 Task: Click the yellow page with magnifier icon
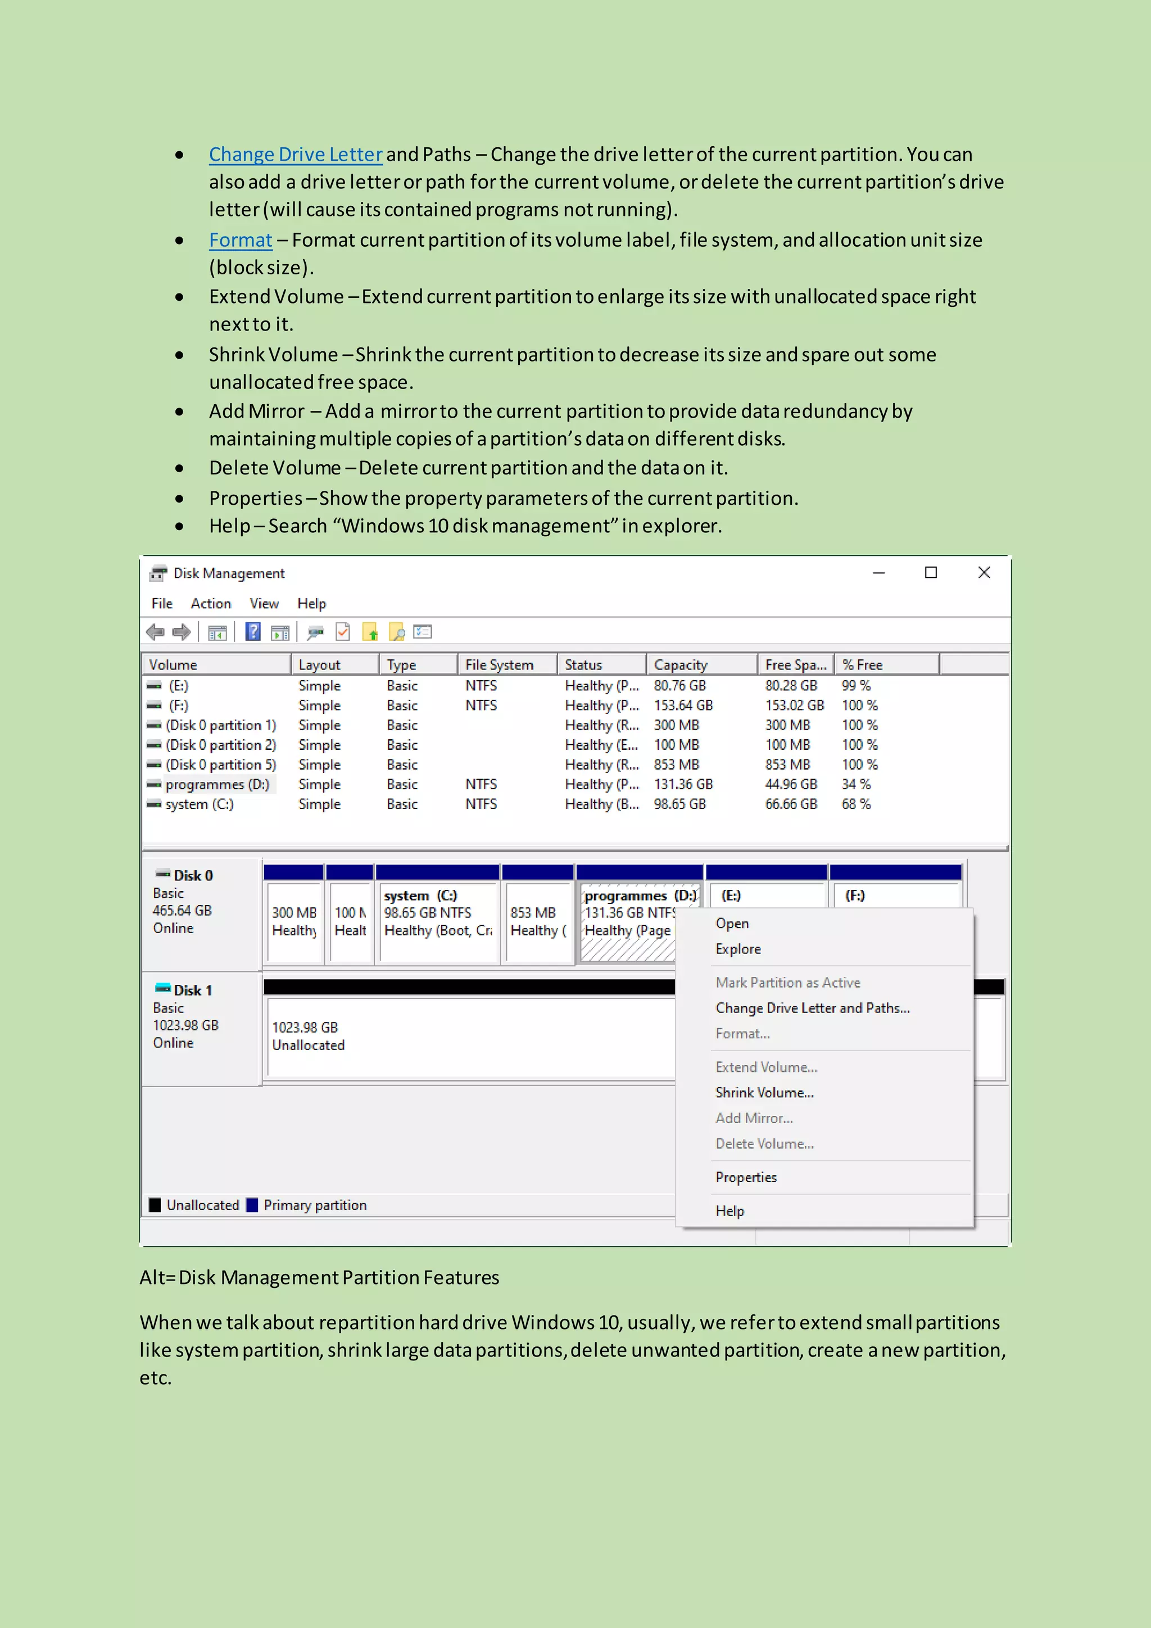(397, 632)
